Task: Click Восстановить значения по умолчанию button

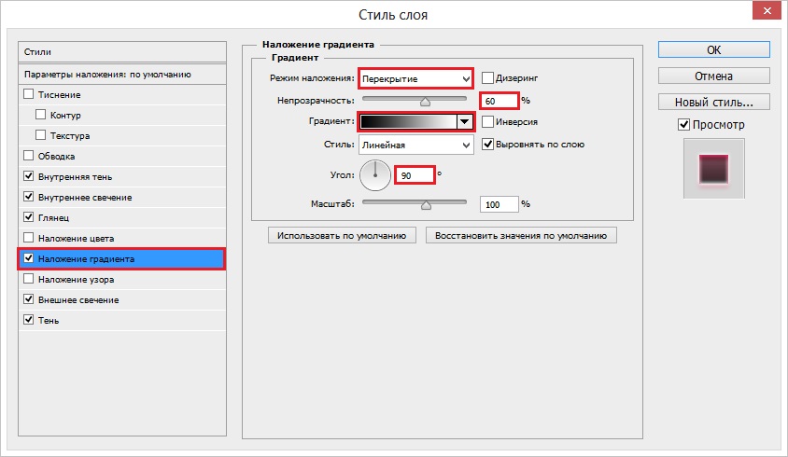Action: tap(521, 236)
